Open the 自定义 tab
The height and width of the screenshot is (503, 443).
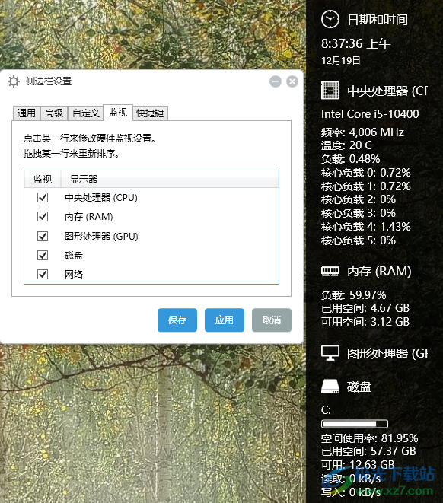[86, 113]
